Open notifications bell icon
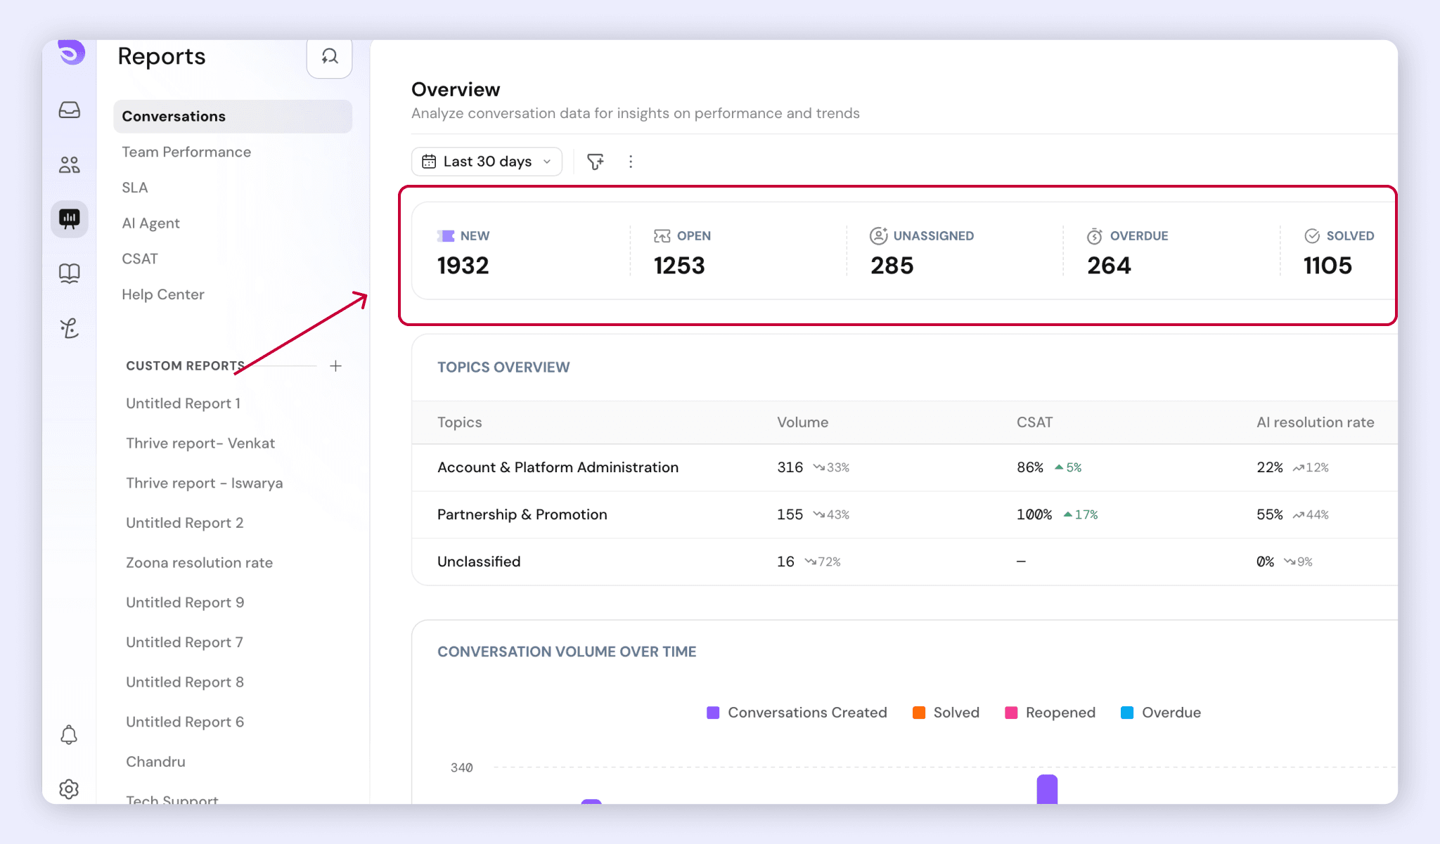 pyautogui.click(x=69, y=735)
